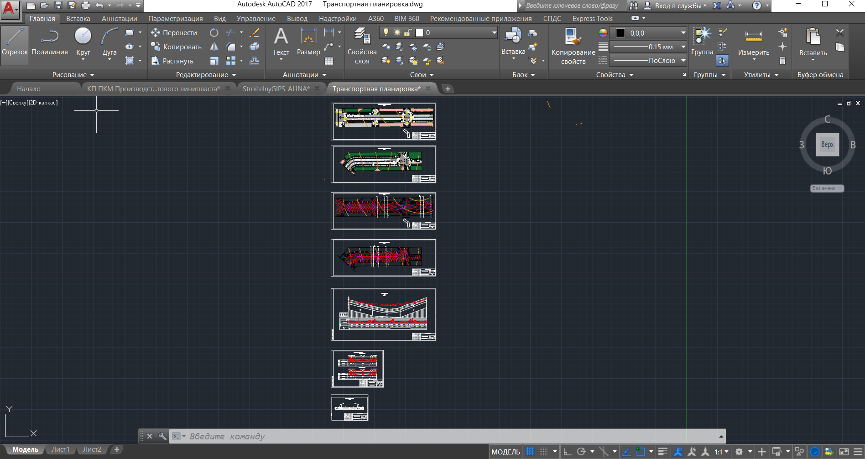Expand the Утилиты panel
865x459 pixels.
coord(761,75)
